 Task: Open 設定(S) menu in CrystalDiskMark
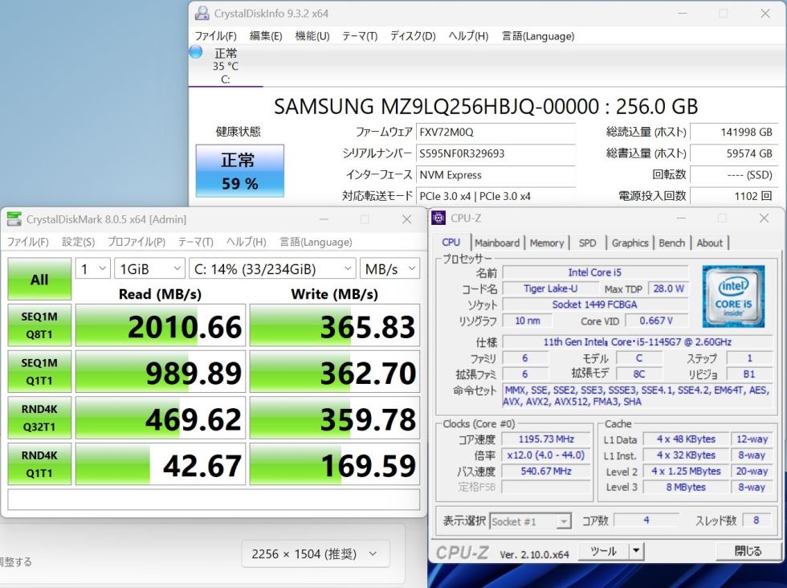click(x=79, y=242)
